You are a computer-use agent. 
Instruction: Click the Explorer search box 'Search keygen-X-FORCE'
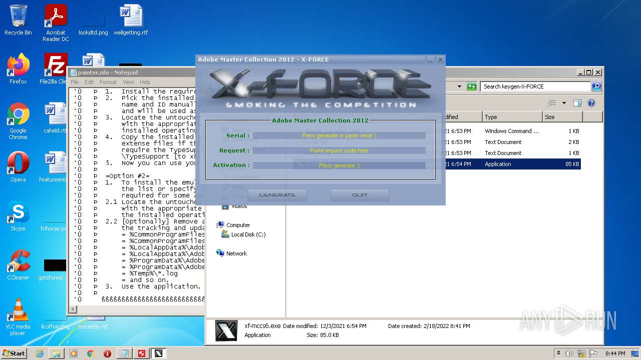[536, 86]
